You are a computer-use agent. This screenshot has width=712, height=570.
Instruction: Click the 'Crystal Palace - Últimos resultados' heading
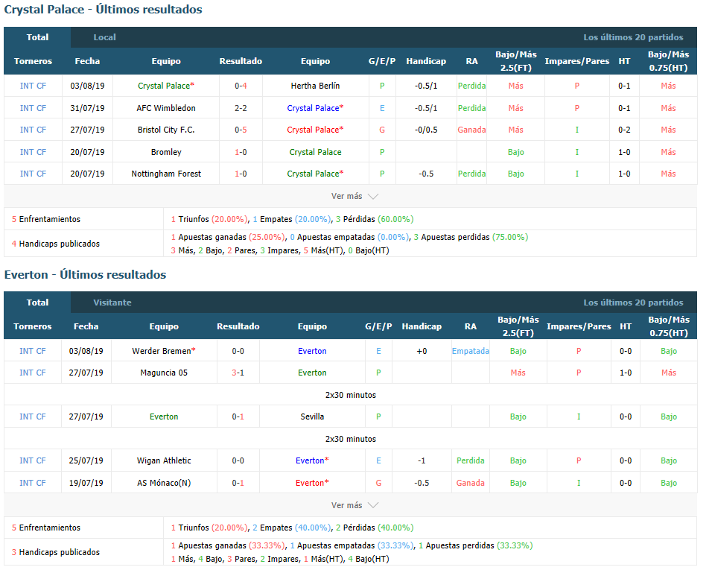pyautogui.click(x=103, y=10)
